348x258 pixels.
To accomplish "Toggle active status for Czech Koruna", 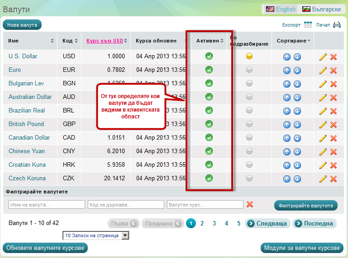I will click(209, 178).
